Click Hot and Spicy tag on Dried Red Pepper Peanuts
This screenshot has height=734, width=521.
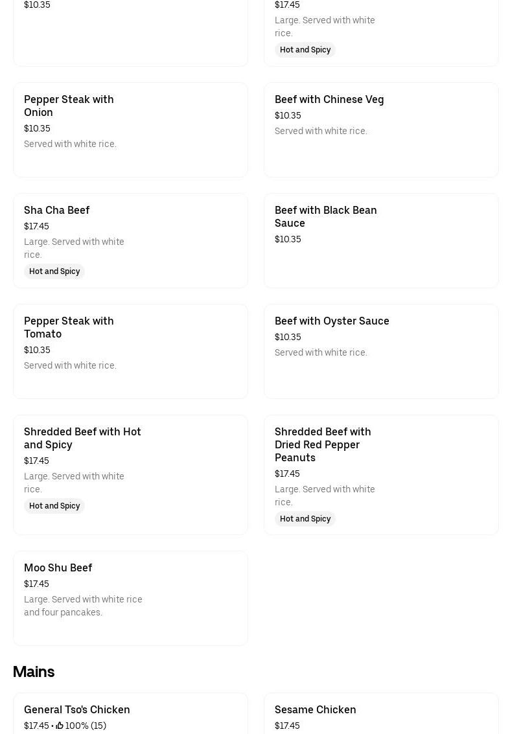coord(305,519)
